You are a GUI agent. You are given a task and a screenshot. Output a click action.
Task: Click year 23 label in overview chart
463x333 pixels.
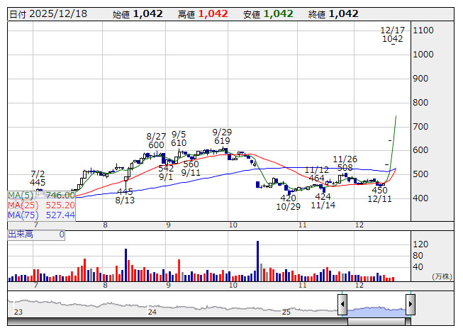click(18, 312)
